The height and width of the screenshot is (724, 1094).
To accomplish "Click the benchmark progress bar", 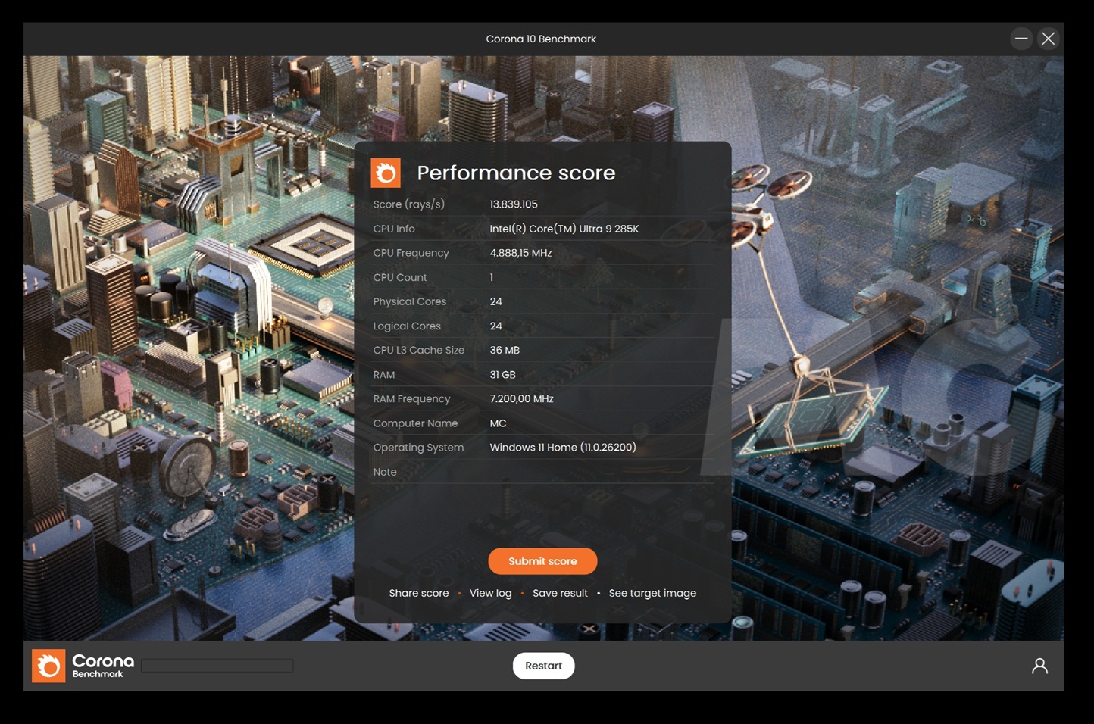I will pos(217,666).
